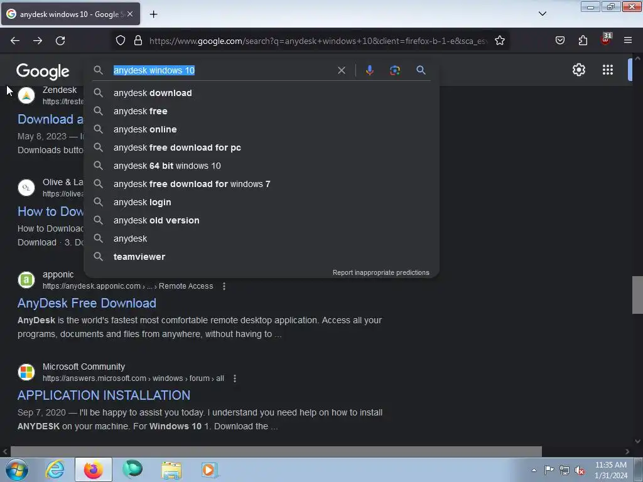Open Google quick settings gear
This screenshot has width=643, height=482.
click(578, 70)
